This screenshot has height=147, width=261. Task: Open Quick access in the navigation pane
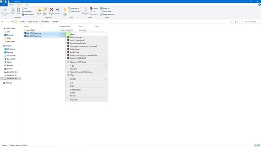[x=11, y=29]
